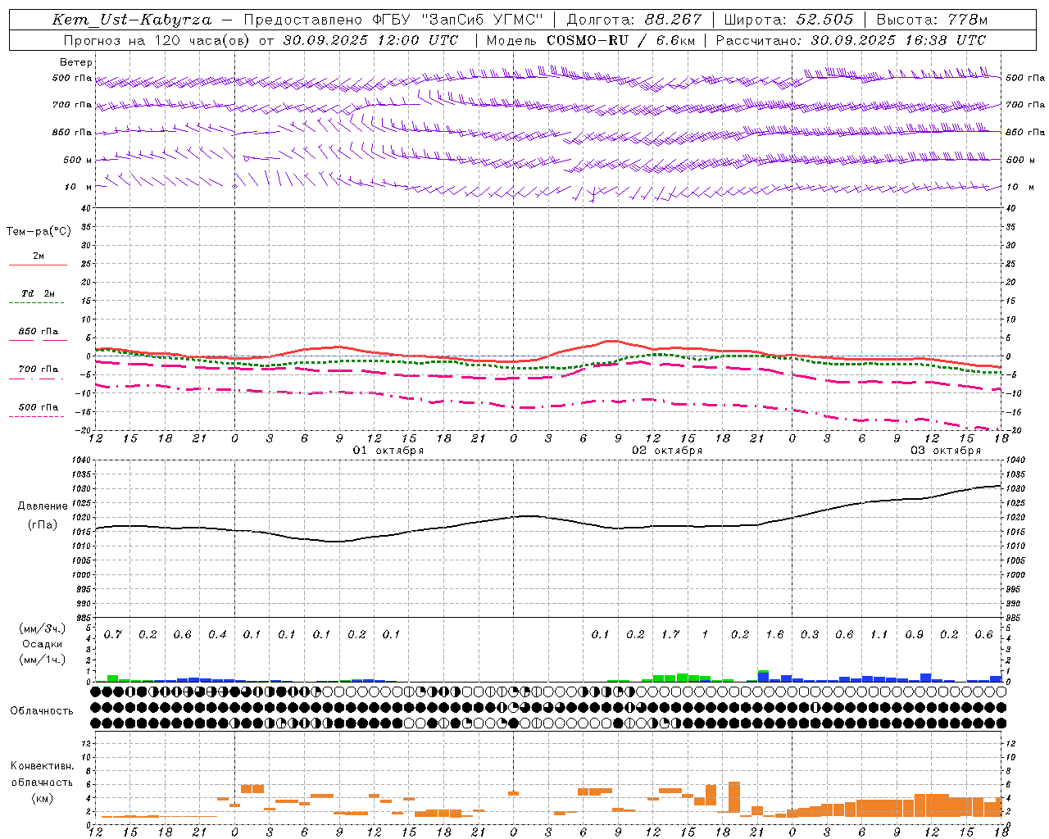This screenshot has height=839, width=1049.
Task: Click the 1.1 precipitation amount
Action: tap(879, 635)
